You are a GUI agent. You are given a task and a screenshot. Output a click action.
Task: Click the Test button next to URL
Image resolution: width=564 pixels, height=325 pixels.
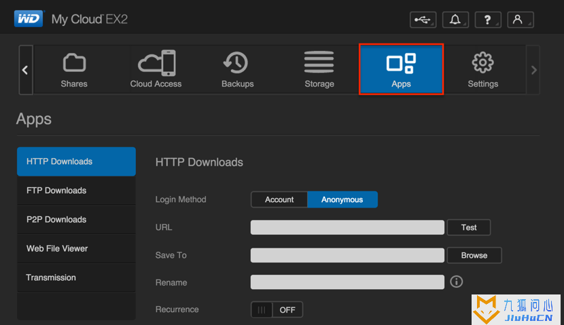click(469, 227)
